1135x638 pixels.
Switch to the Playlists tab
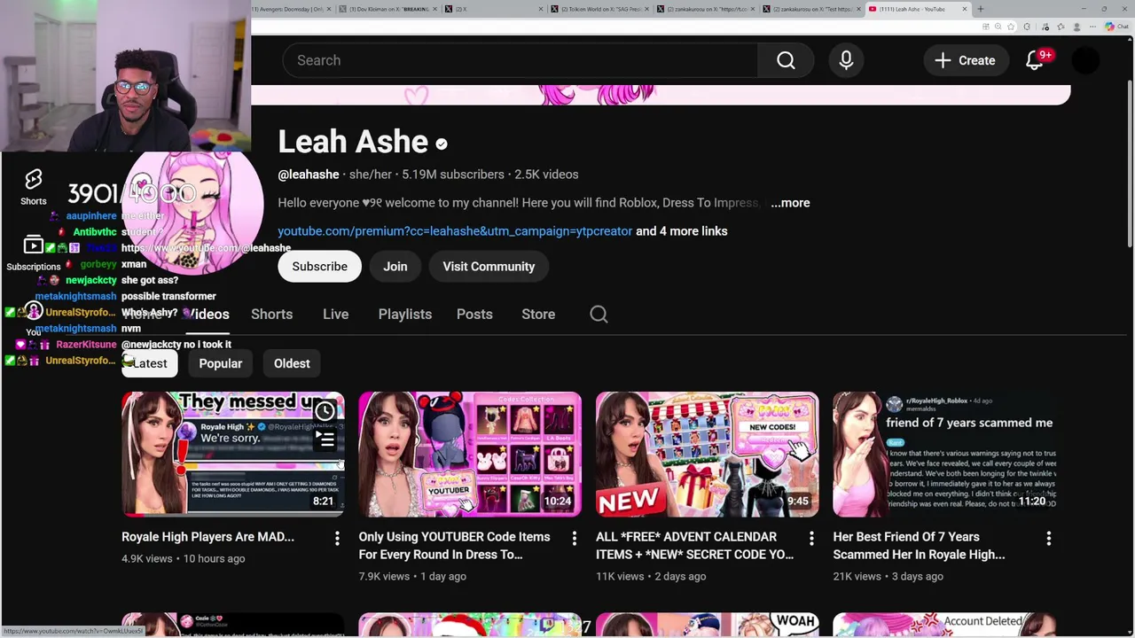pos(405,314)
